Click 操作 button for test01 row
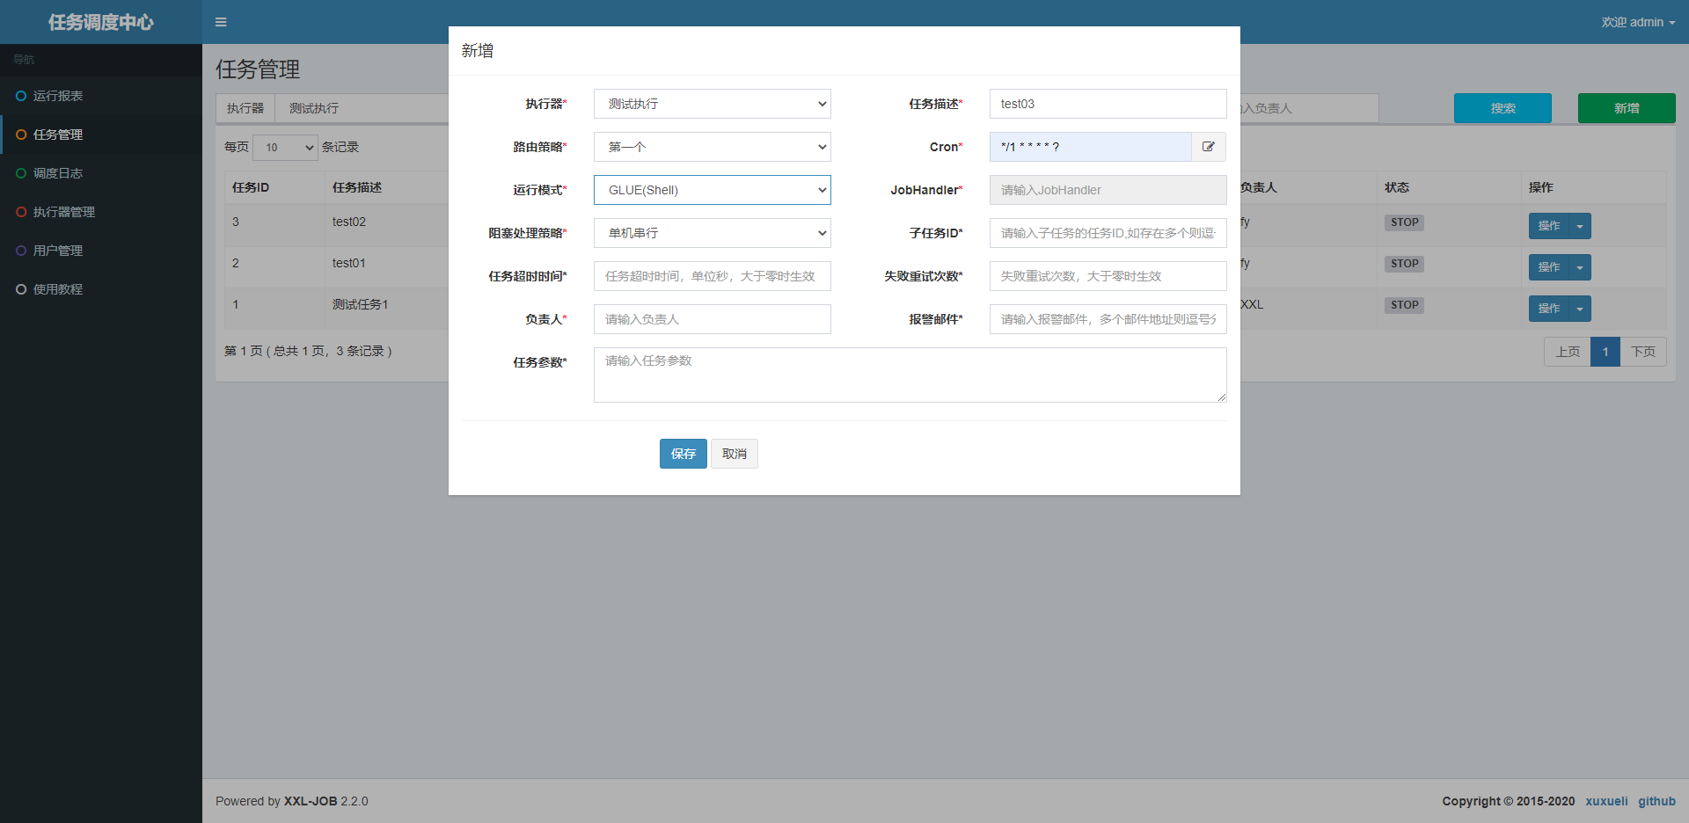The height and width of the screenshot is (823, 1689). (x=1549, y=267)
